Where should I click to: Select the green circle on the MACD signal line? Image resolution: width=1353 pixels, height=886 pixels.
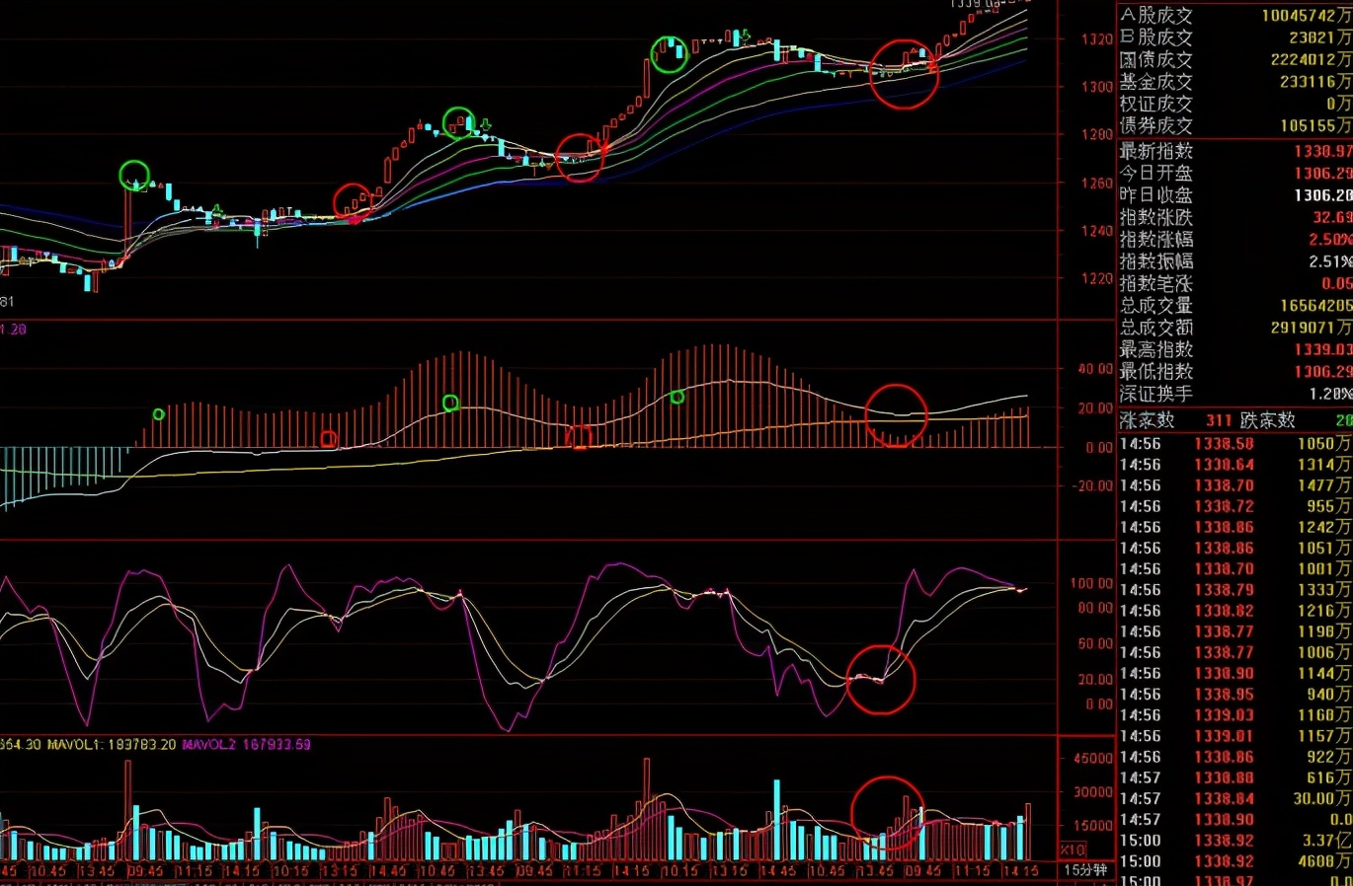(450, 401)
